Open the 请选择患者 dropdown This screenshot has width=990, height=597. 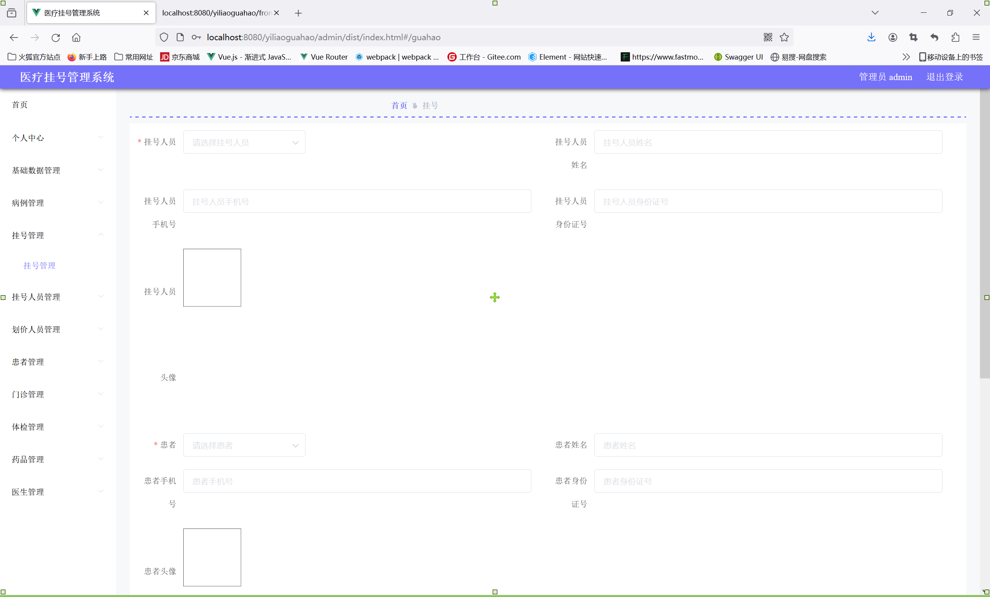(x=244, y=445)
